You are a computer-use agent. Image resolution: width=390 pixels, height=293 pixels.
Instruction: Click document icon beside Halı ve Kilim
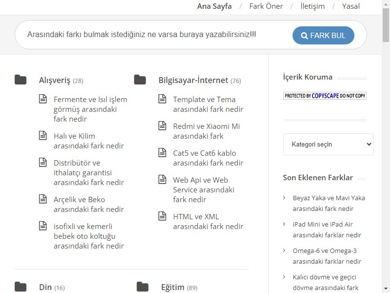click(43, 136)
